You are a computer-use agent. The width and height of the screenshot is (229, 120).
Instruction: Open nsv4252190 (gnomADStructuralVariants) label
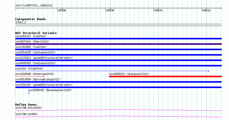tap(44, 85)
